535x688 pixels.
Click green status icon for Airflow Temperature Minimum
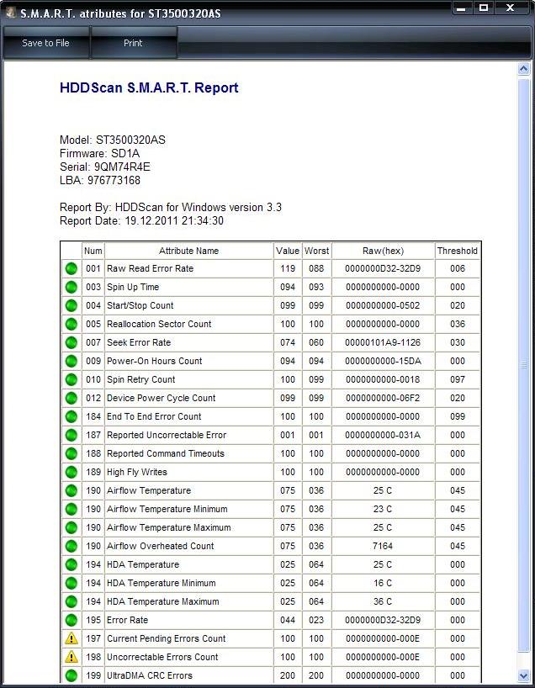[72, 509]
